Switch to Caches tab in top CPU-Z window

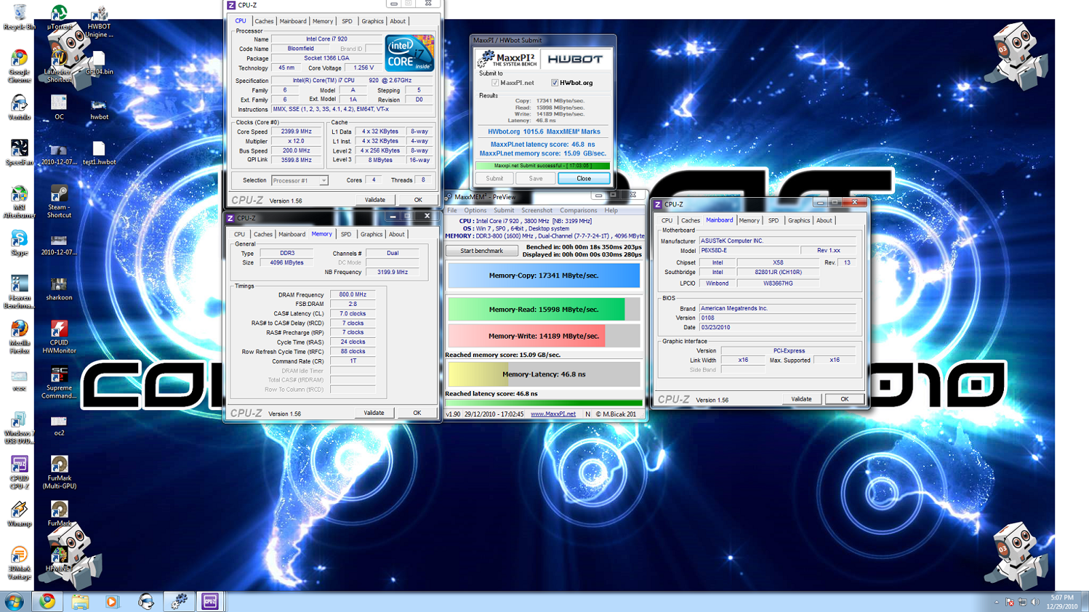pyautogui.click(x=264, y=21)
